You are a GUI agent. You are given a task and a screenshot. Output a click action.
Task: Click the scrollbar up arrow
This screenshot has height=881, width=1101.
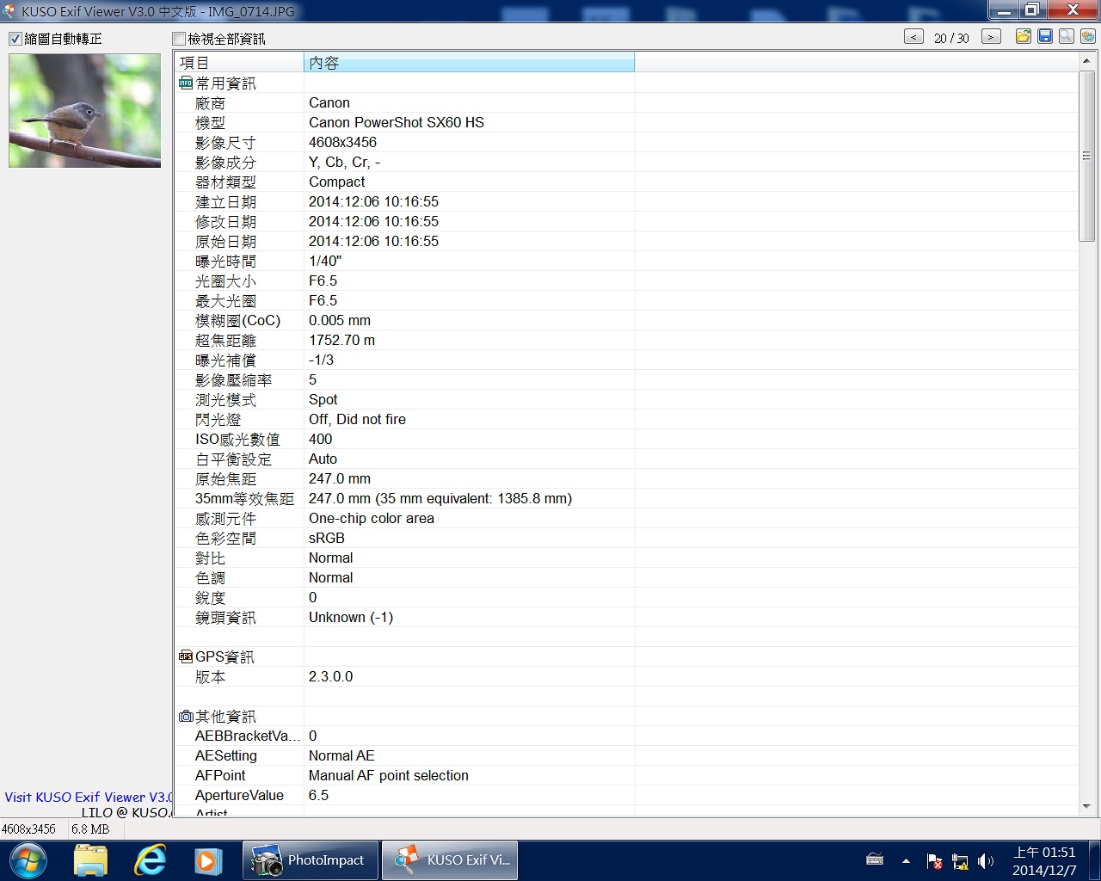tap(1086, 61)
